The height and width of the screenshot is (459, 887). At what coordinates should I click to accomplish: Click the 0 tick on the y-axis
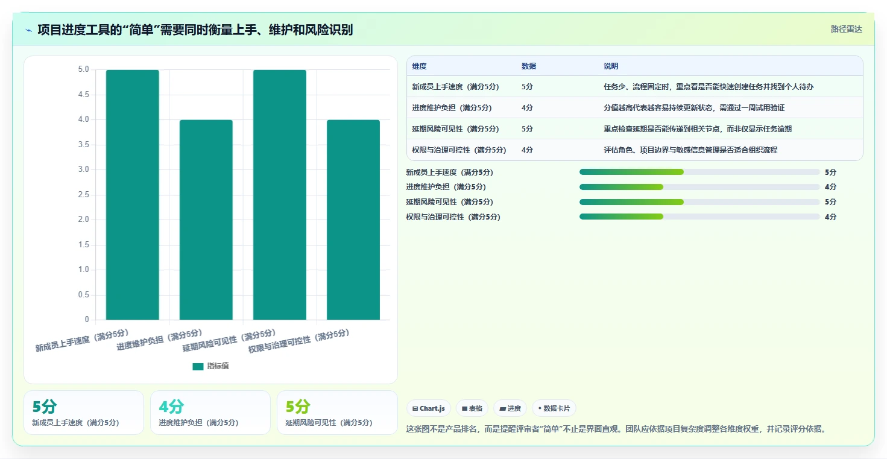(x=86, y=320)
